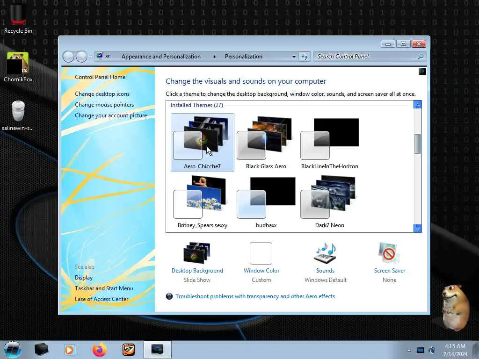479x359 pixels.
Task: Open Change desktop icons link
Action: click(102, 93)
